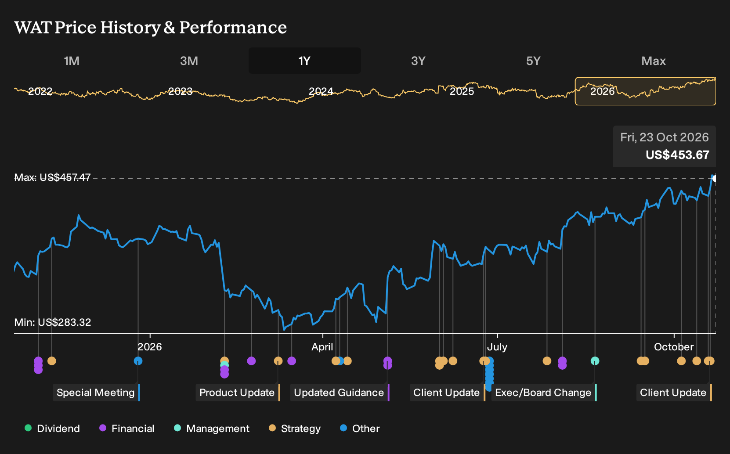Viewport: 730px width, 454px height.
Task: Open the Client Update label near July
Action: pyautogui.click(x=447, y=393)
